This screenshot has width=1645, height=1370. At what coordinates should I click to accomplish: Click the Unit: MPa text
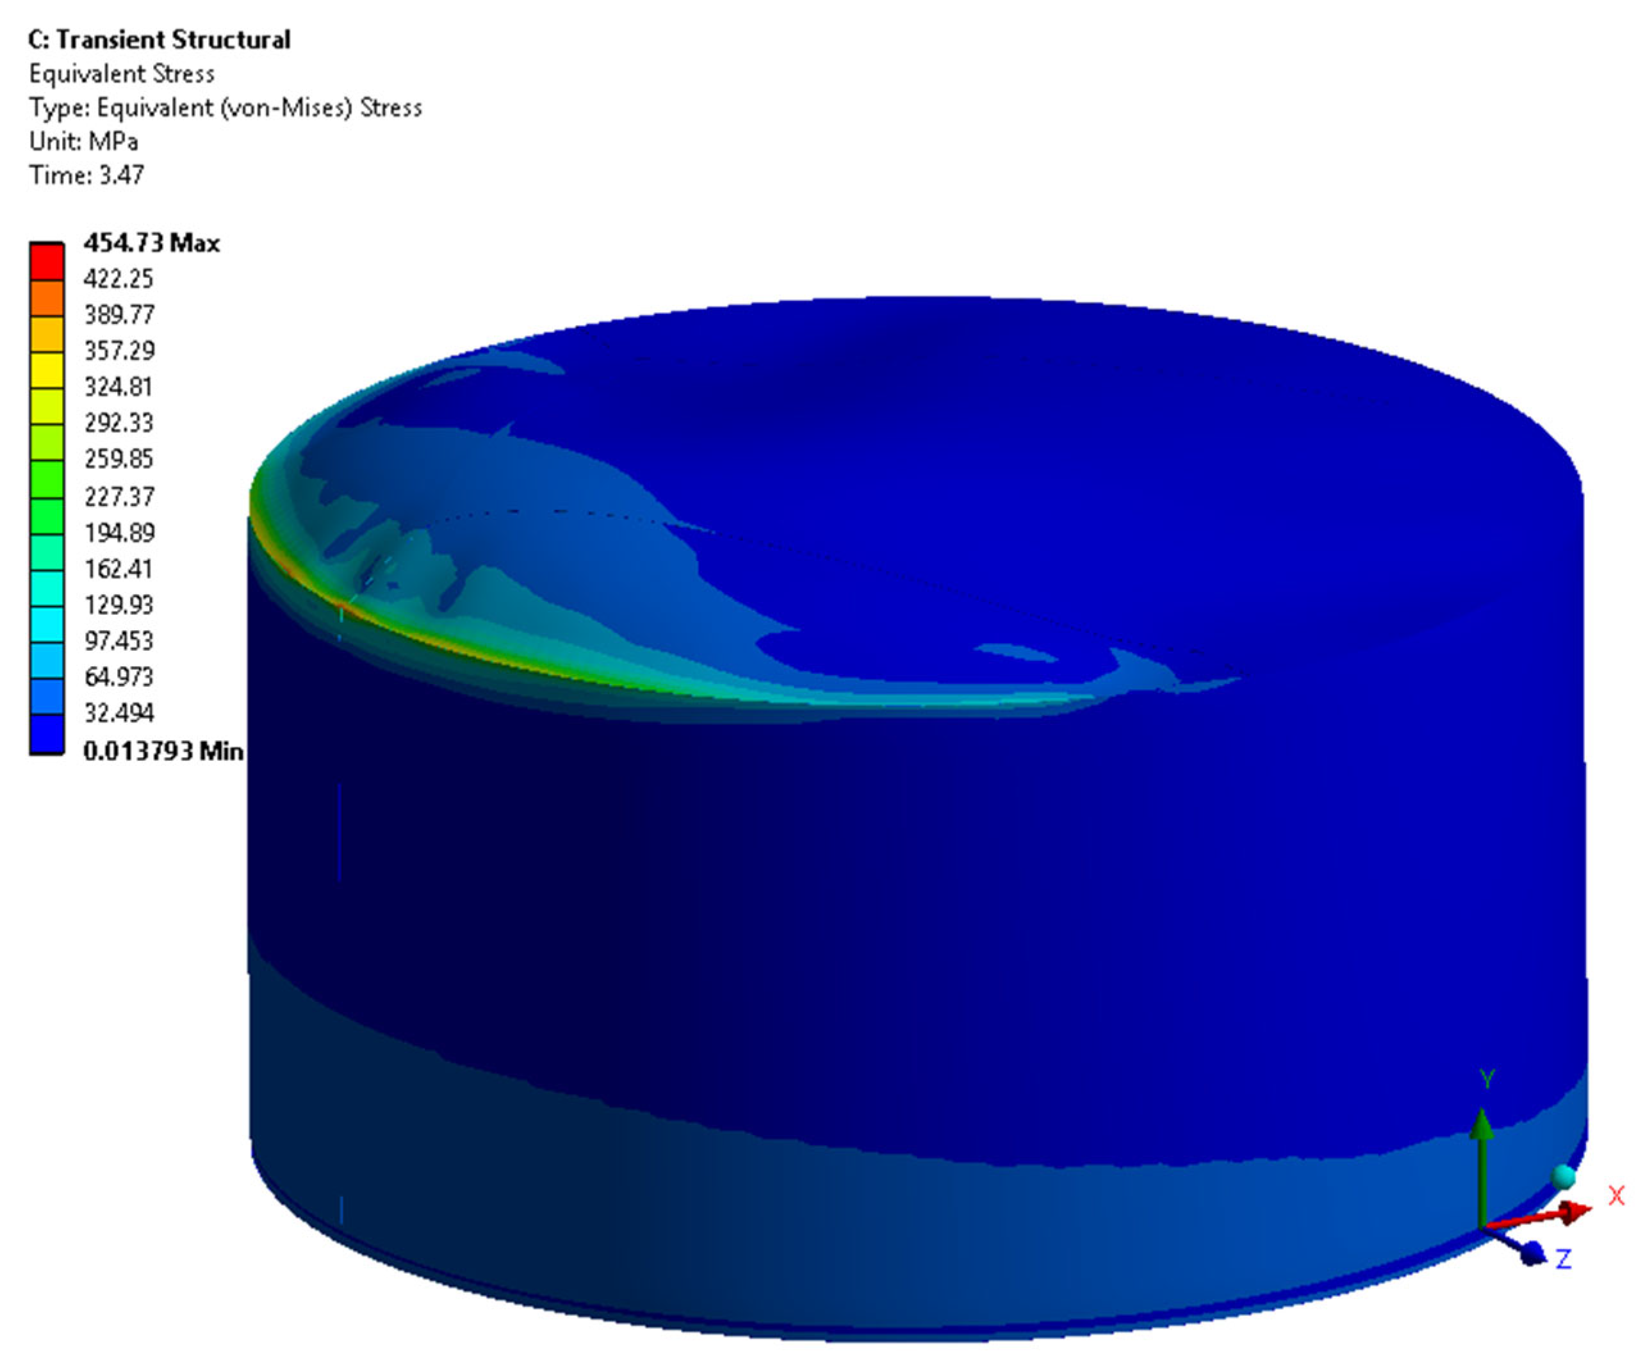[83, 141]
